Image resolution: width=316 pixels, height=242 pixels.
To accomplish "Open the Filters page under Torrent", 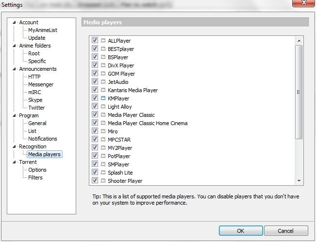I will 35,177.
